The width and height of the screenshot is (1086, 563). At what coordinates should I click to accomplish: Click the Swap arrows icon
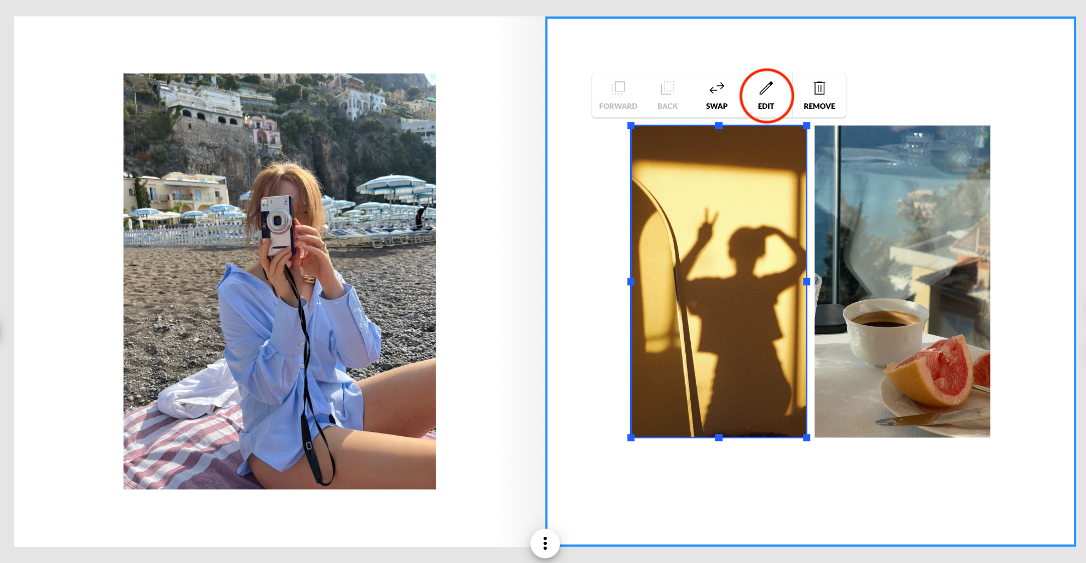click(x=716, y=87)
